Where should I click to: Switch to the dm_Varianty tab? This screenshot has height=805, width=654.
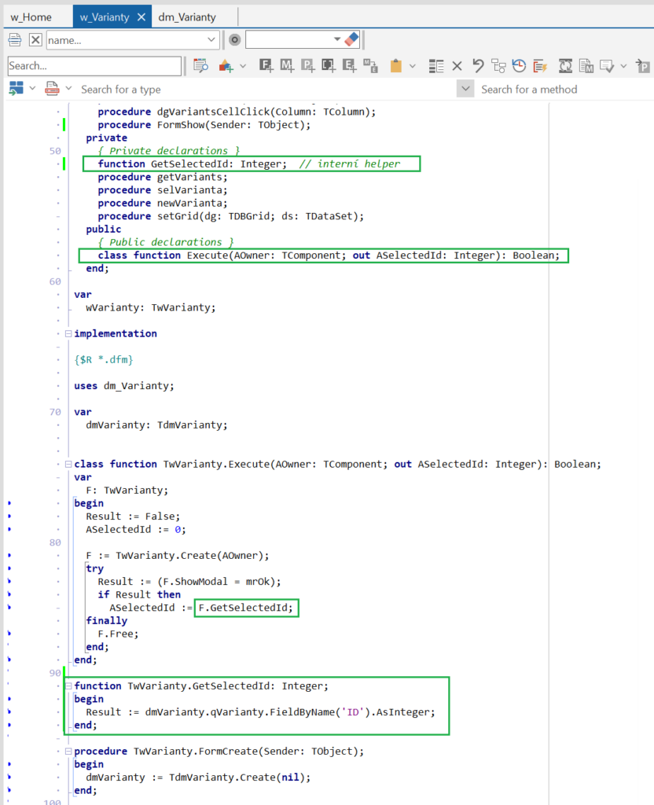[187, 17]
